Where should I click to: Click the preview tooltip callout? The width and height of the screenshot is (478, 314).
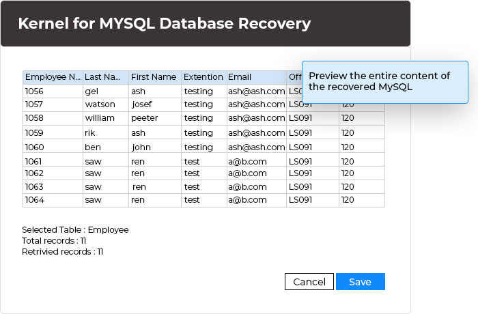(385, 83)
